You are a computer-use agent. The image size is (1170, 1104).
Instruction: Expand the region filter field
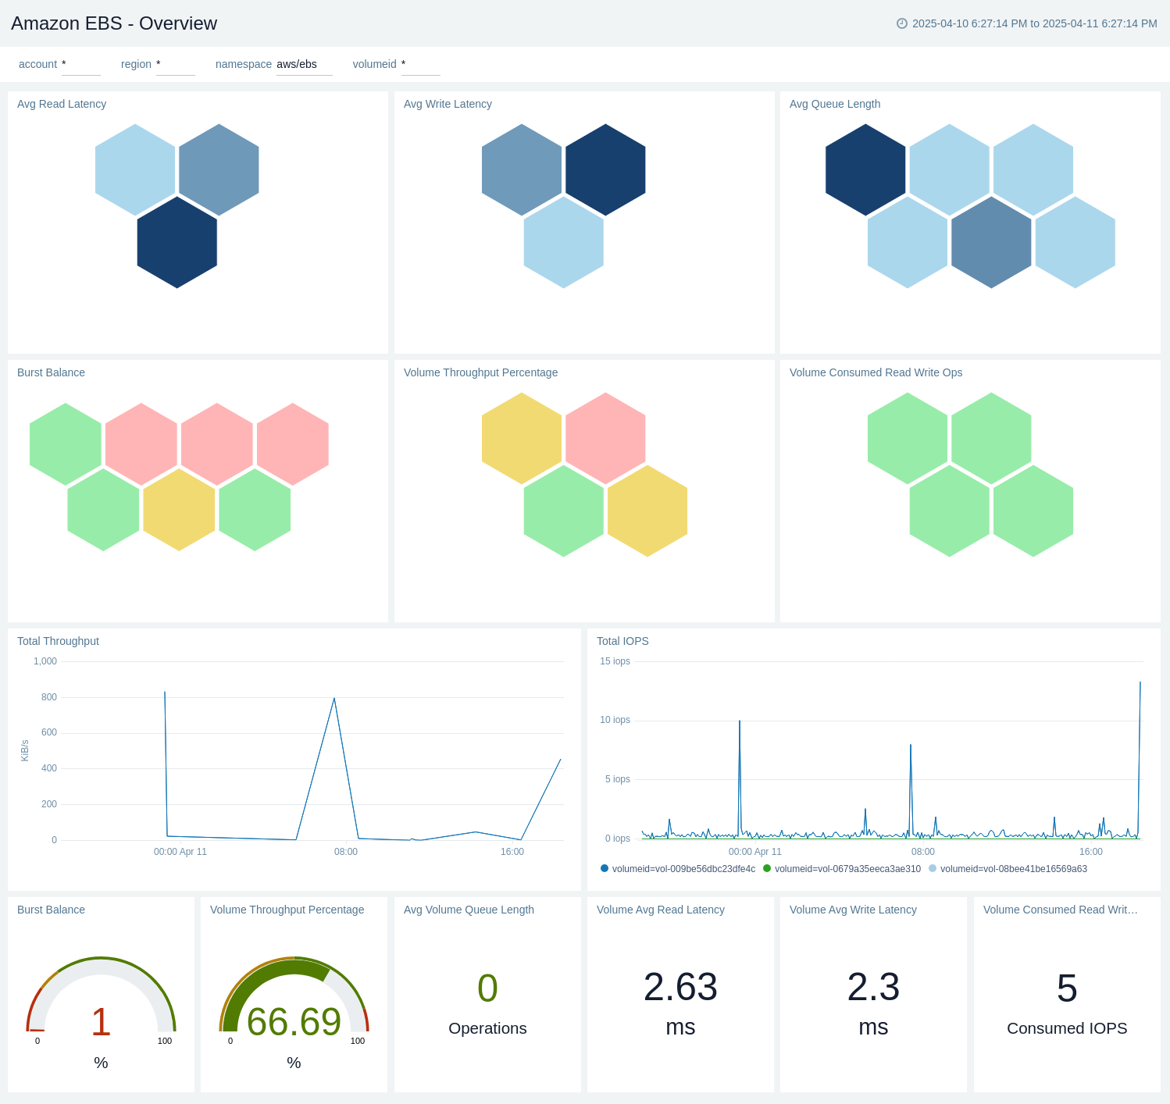[x=175, y=65]
